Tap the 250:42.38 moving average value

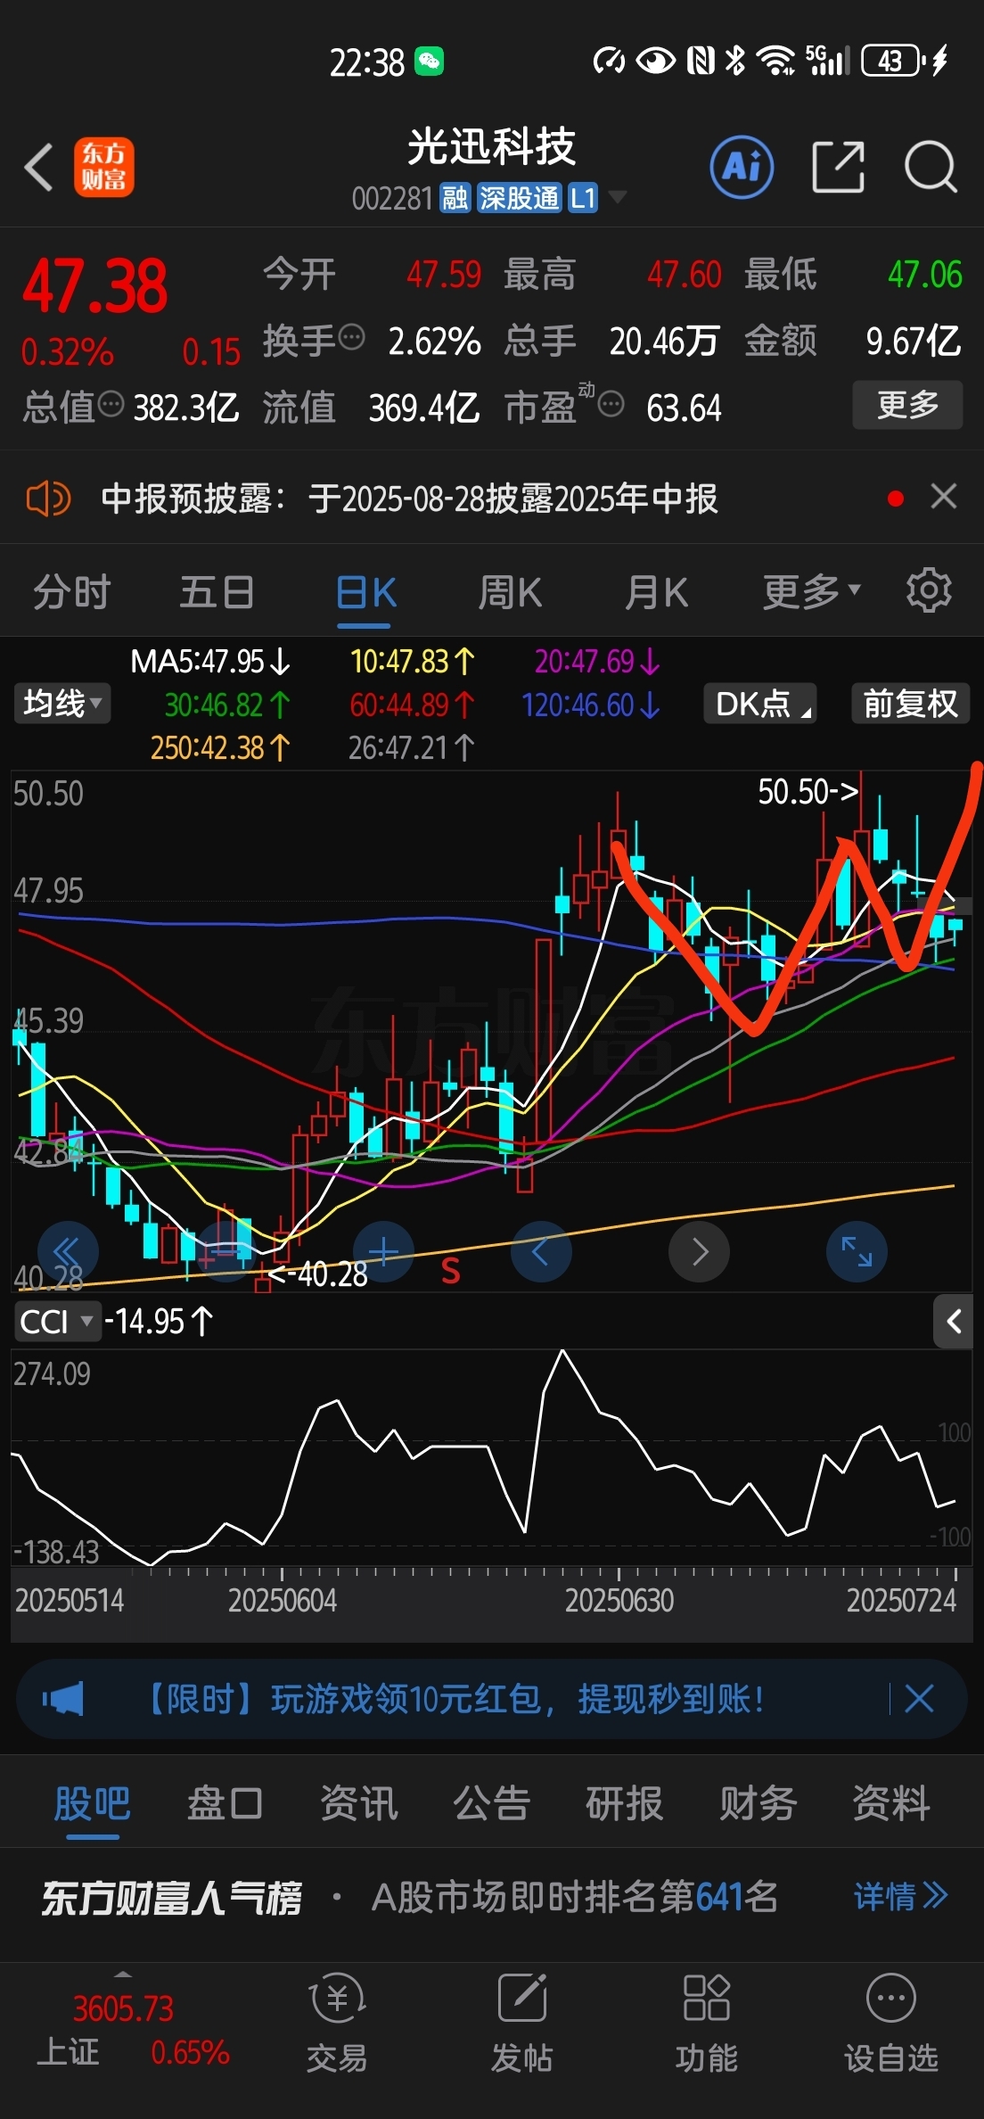point(220,747)
